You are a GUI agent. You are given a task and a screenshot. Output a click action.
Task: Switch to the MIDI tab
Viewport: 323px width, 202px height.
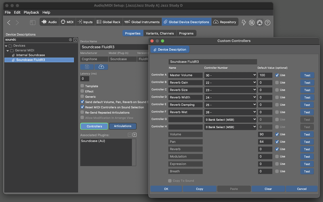coord(67,22)
